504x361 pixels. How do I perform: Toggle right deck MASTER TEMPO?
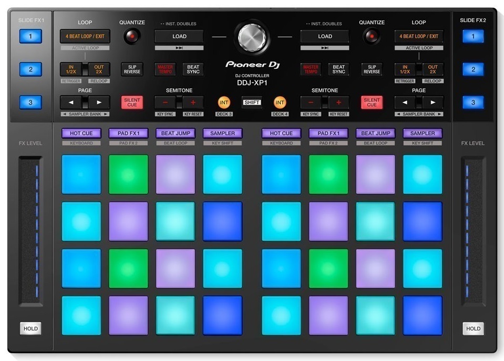coord(311,69)
